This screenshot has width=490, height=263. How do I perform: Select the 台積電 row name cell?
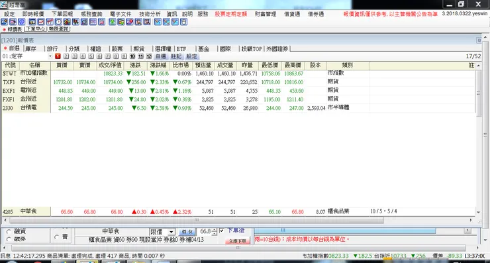click(34, 107)
